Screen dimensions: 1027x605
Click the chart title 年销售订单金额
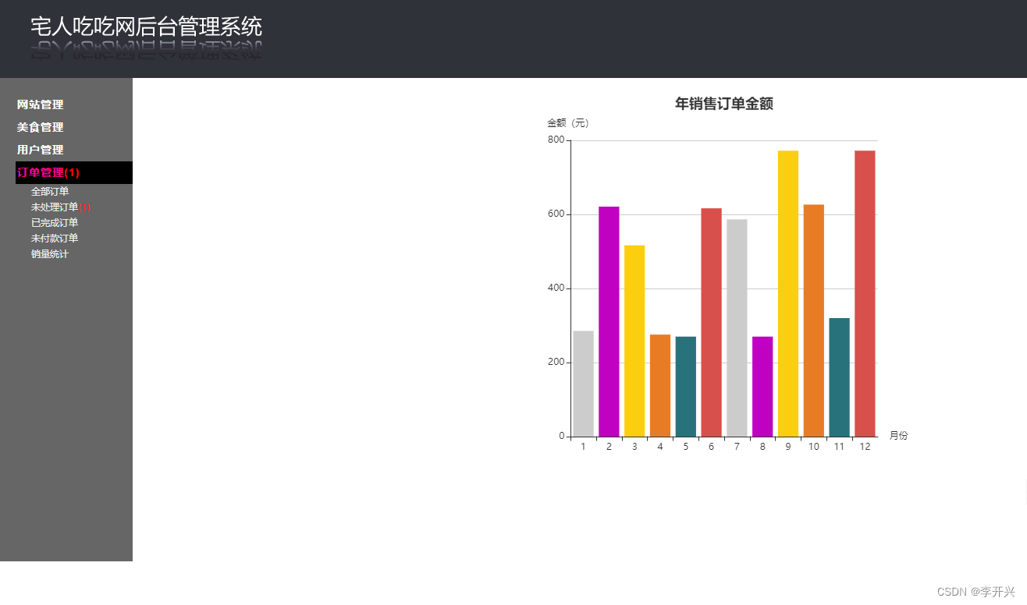[x=724, y=104]
